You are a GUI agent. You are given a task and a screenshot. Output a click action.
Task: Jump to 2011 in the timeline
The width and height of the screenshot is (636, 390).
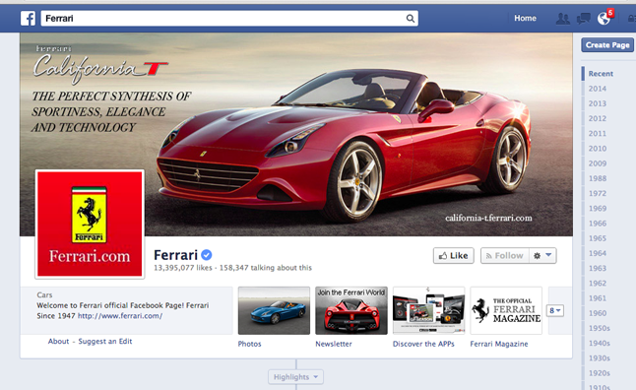coord(598,134)
